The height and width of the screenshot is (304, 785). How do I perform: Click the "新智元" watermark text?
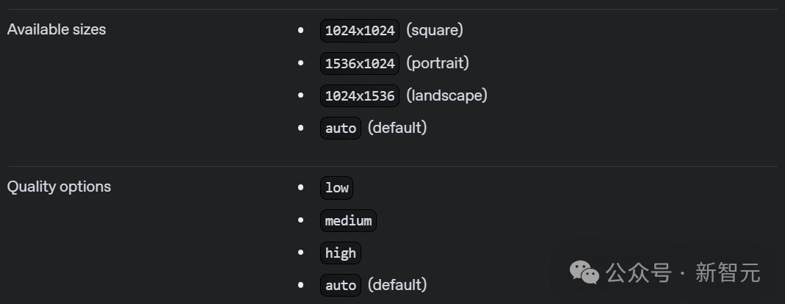click(728, 273)
